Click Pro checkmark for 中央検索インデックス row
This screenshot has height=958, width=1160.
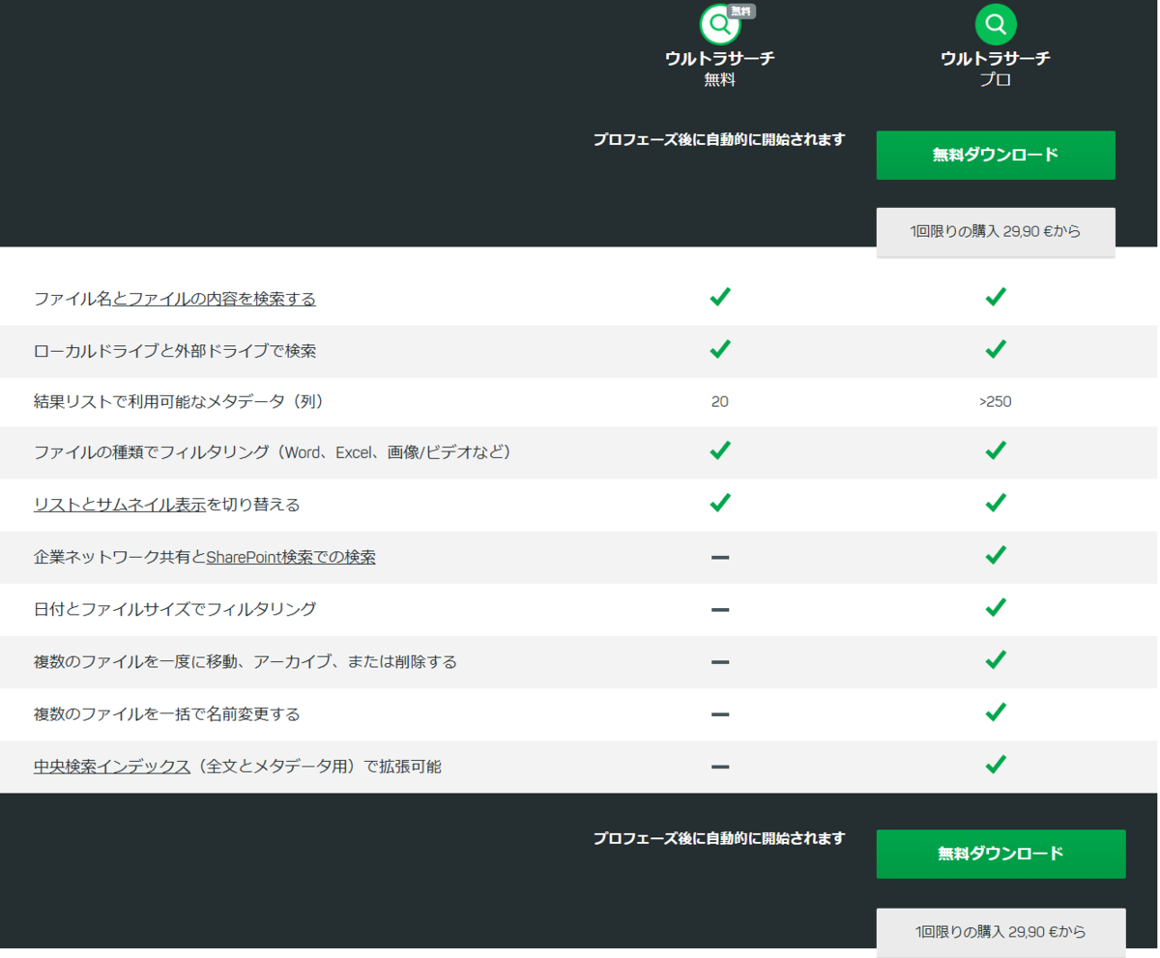coord(996,764)
